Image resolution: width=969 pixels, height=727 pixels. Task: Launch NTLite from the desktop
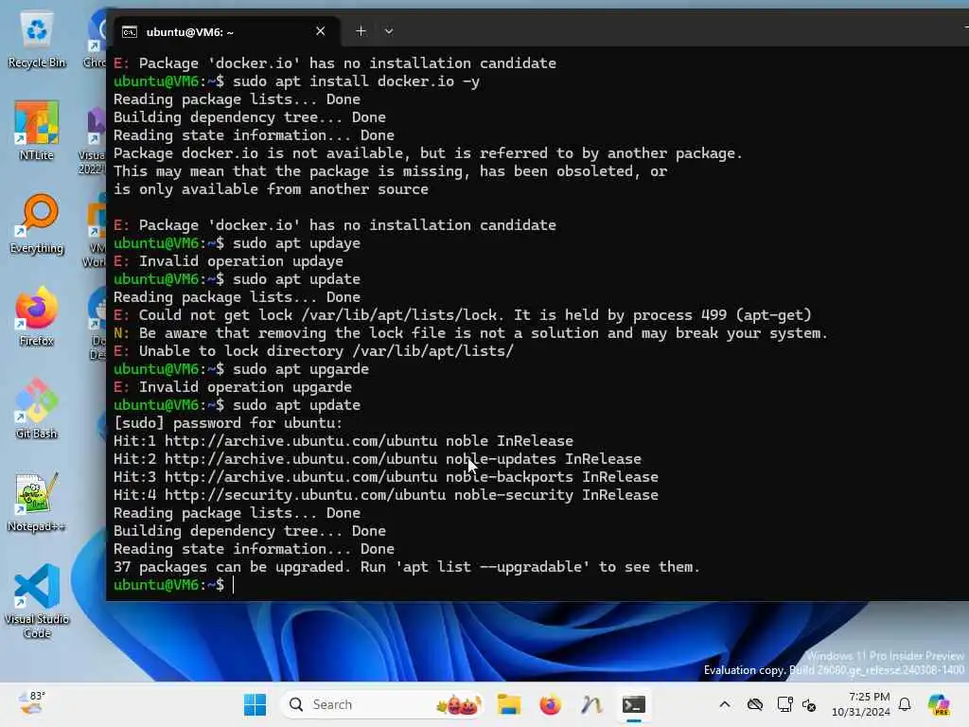37,131
